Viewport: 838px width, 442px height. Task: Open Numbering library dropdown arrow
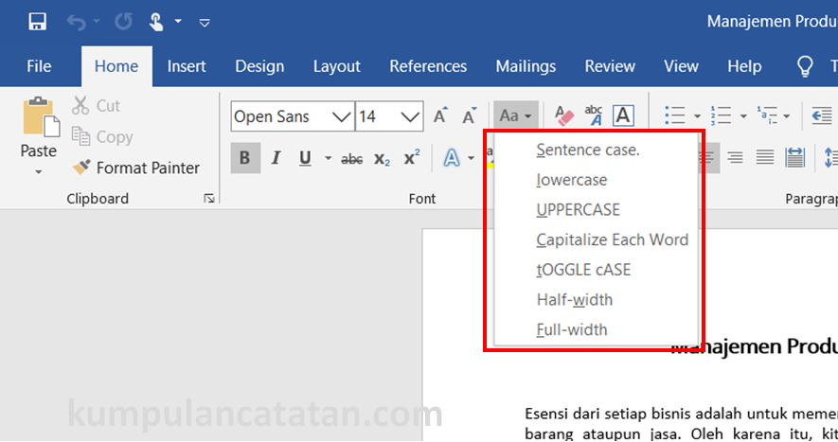click(x=743, y=116)
